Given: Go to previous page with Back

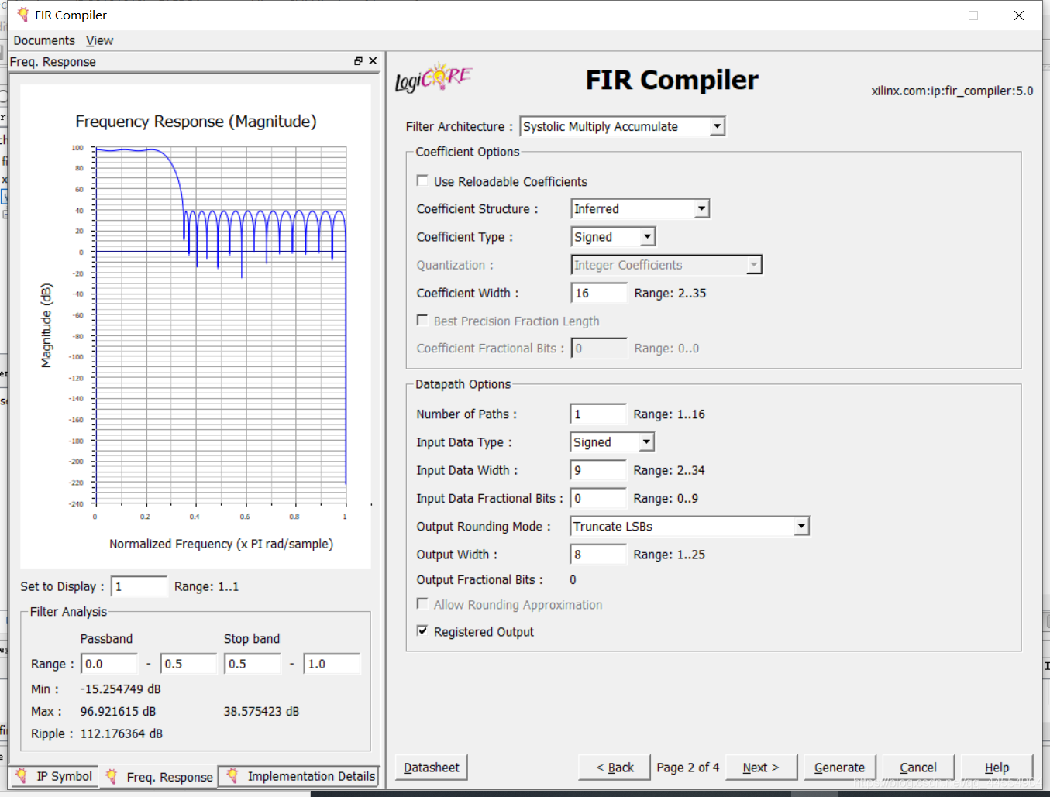Looking at the screenshot, I should (x=615, y=768).
